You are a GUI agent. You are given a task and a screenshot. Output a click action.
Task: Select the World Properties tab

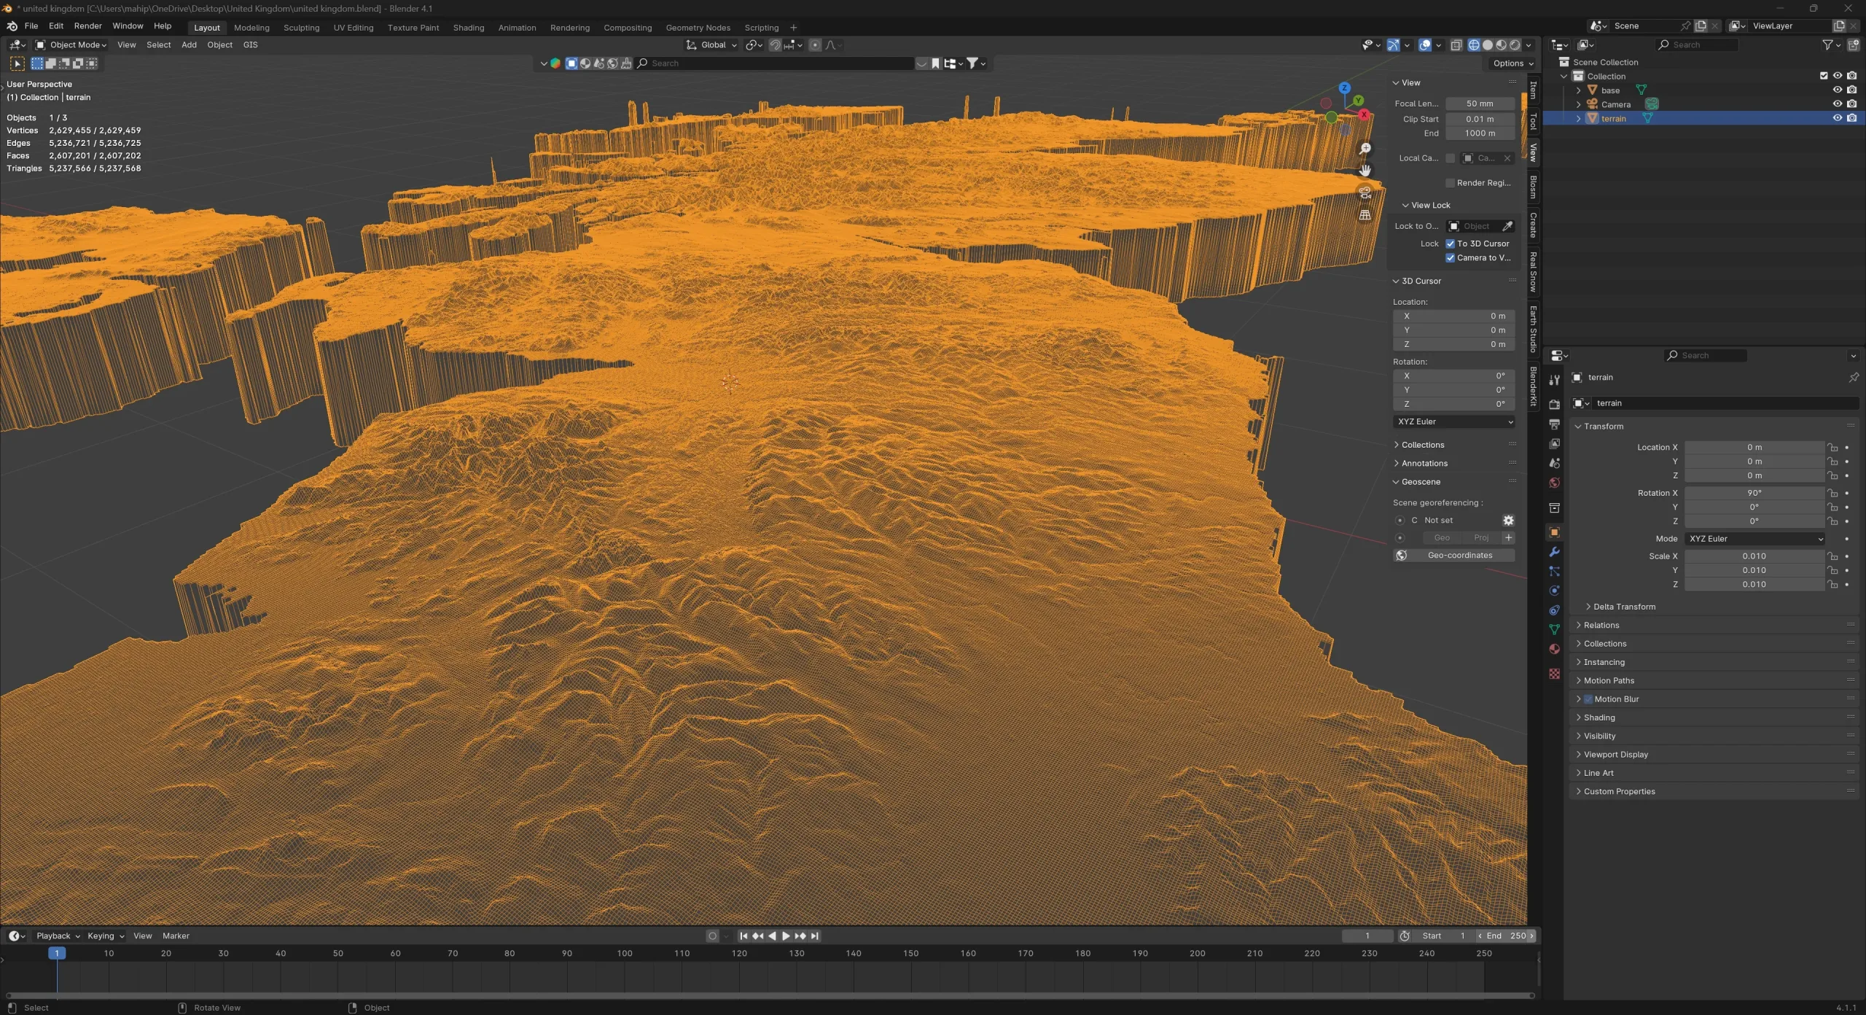(1555, 482)
